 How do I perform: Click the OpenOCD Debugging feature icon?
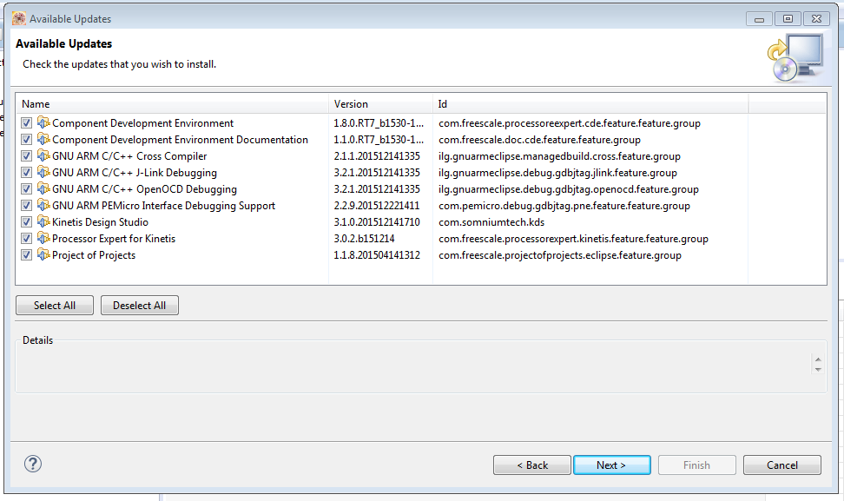coord(43,189)
